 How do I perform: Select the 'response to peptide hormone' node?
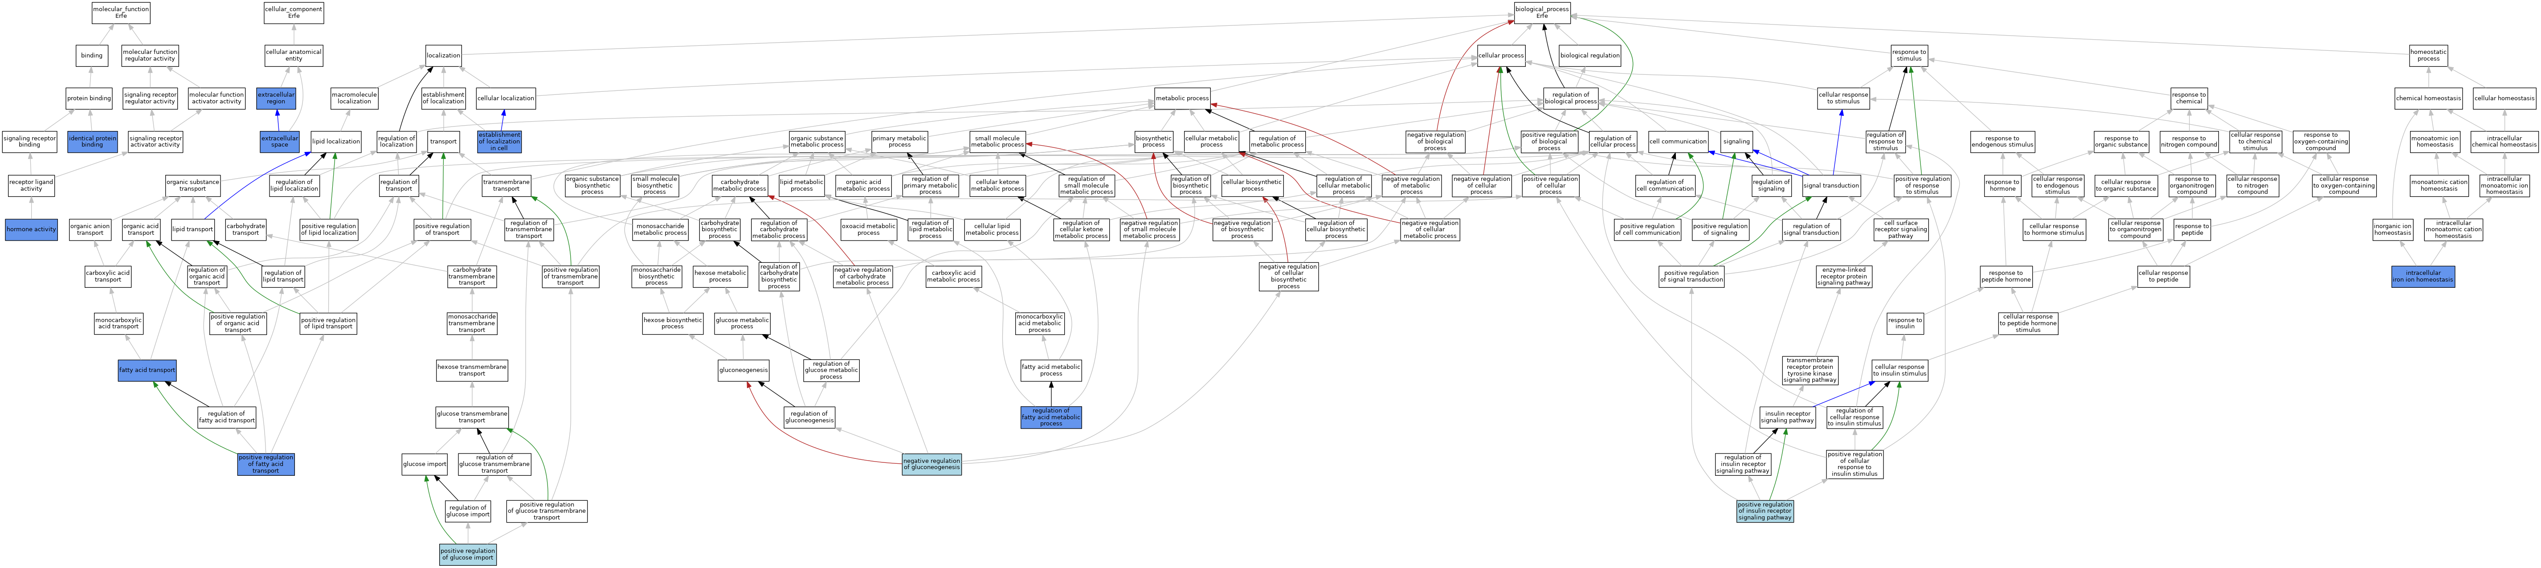[2006, 276]
